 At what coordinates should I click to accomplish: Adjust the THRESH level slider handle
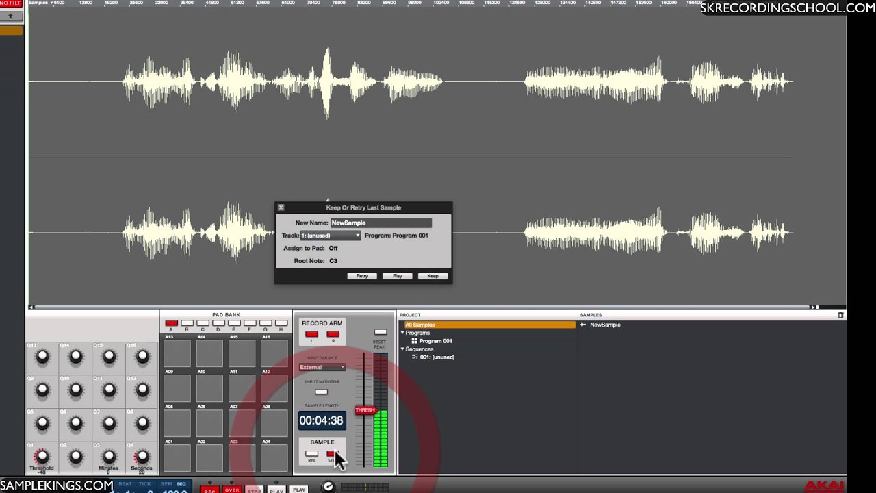(x=365, y=410)
